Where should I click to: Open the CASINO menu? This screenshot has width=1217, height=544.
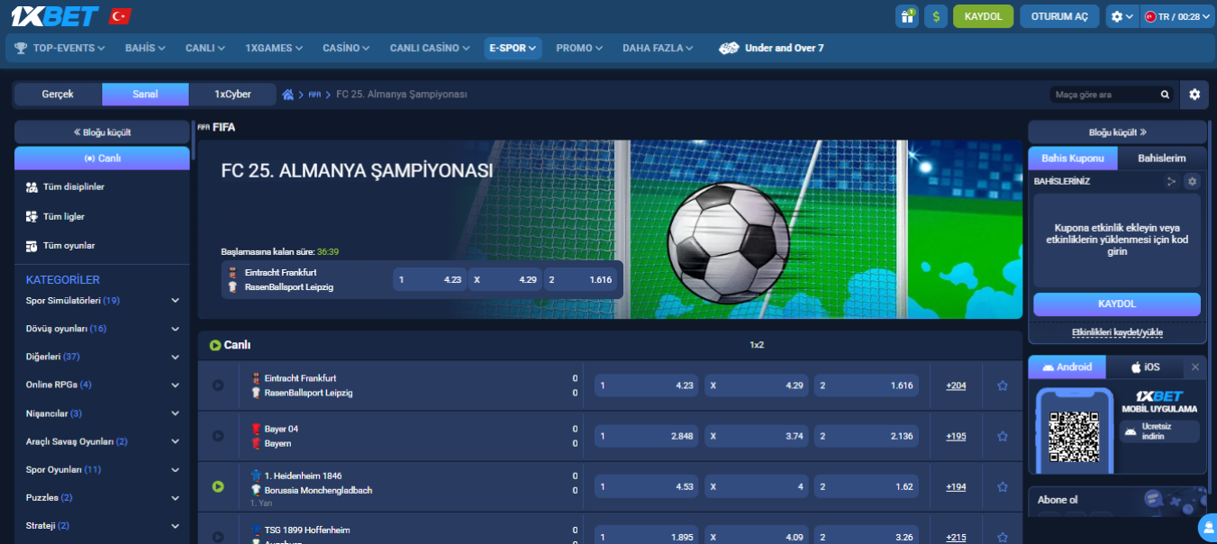coord(346,48)
